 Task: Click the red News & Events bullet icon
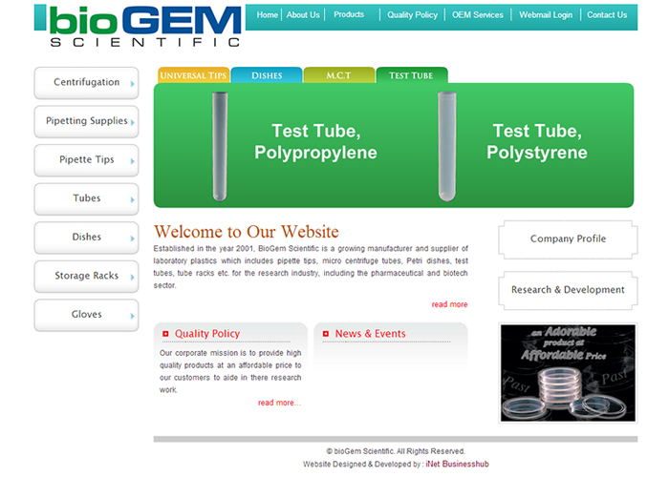coord(326,334)
